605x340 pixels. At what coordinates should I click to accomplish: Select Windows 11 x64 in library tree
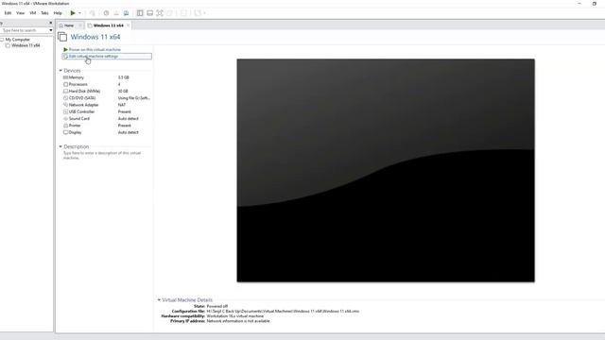26,45
